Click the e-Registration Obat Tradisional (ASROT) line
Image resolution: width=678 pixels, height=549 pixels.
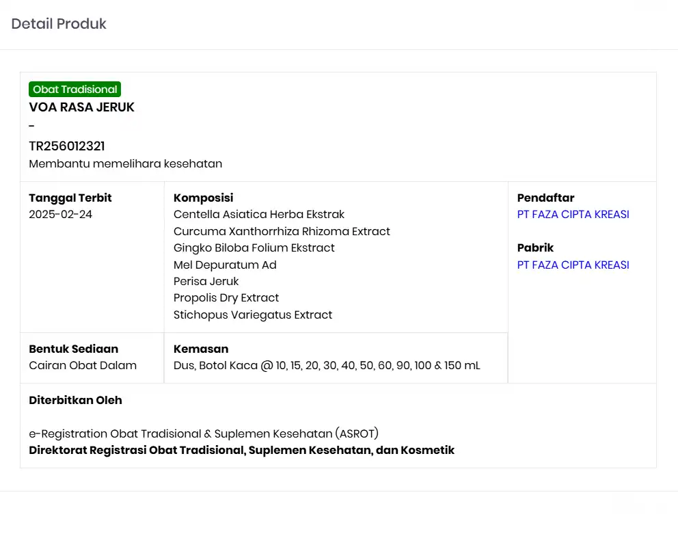click(x=204, y=433)
